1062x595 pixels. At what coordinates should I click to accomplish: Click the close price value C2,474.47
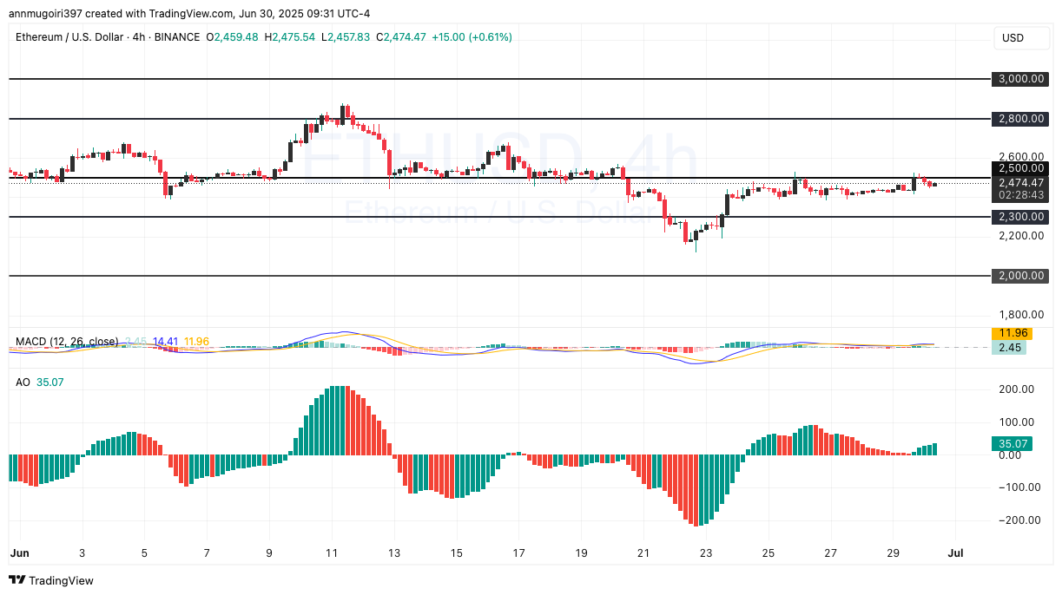point(400,37)
